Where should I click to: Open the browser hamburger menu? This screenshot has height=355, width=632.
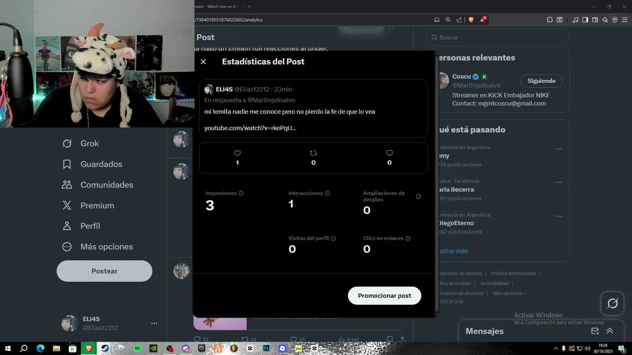pos(625,20)
